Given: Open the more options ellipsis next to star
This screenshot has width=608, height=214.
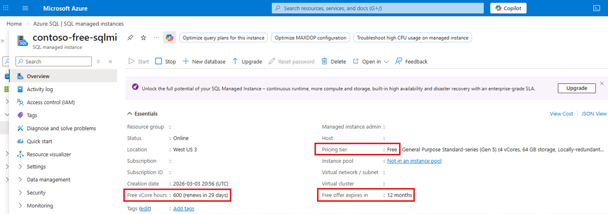Looking at the screenshot, I should [x=156, y=38].
